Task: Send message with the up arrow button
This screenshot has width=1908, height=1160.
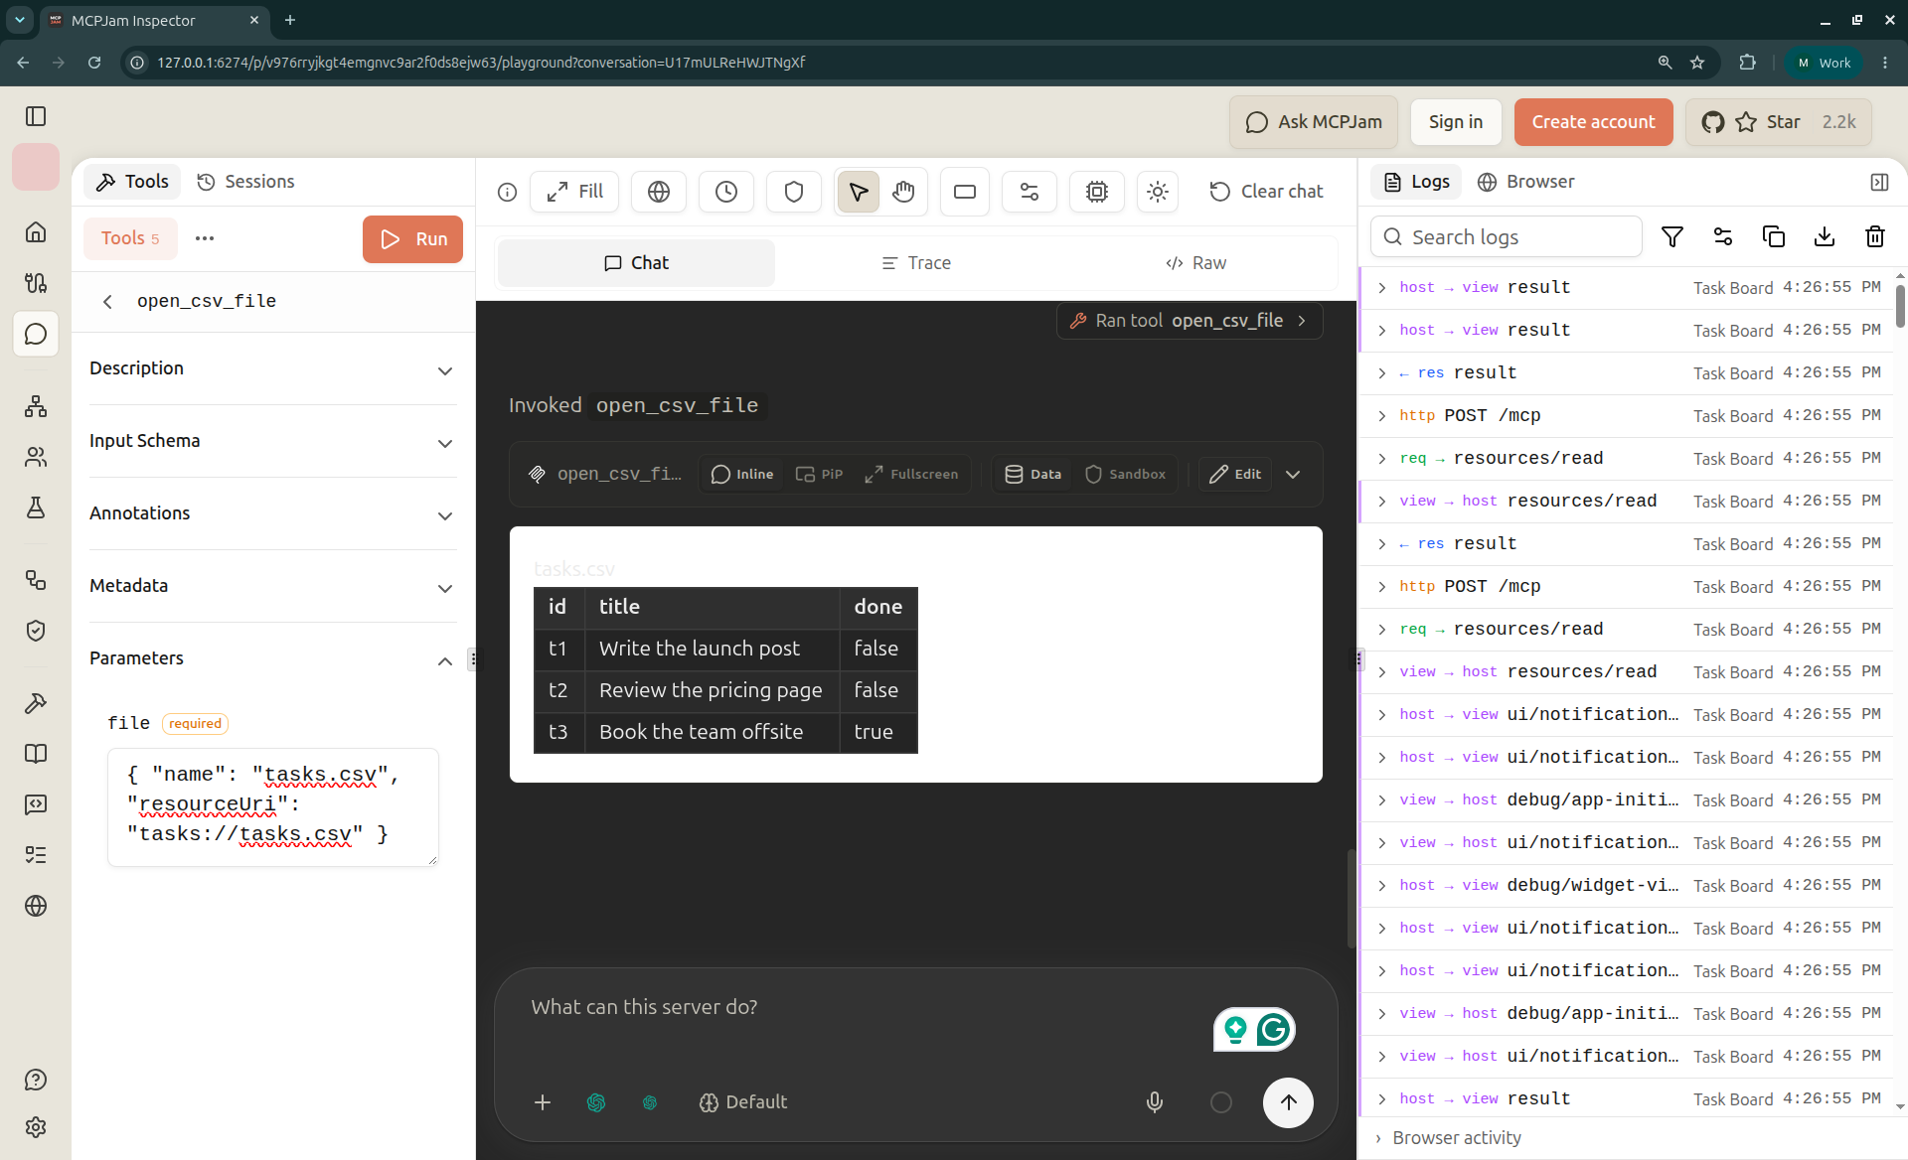Action: pos(1288,1101)
